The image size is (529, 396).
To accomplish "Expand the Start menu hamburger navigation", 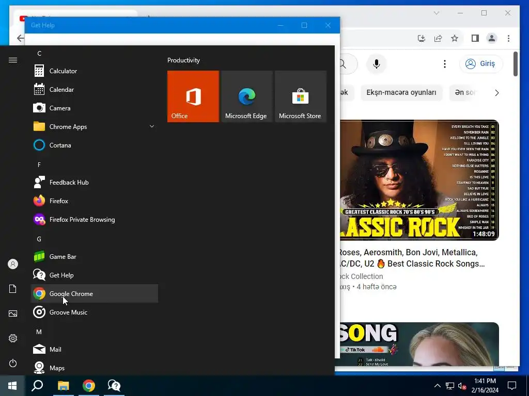I will 13,60.
